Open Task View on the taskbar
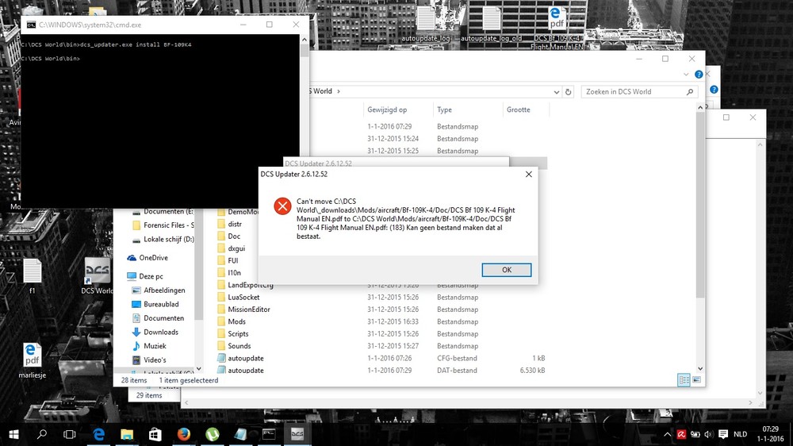 coord(70,434)
